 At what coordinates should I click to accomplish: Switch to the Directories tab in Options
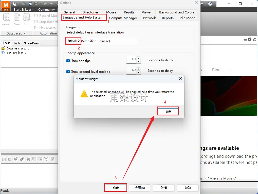90,12
